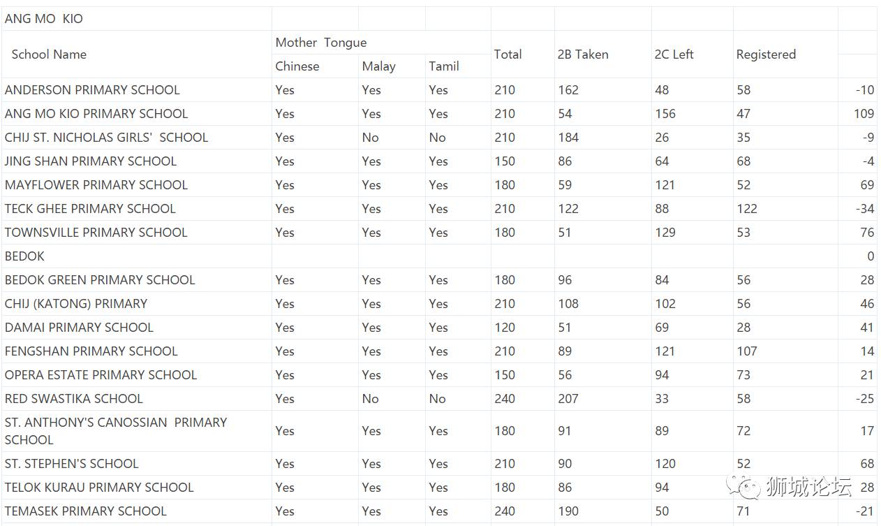Select the ST. ANTHONY'S CANOSSIAN PRIMARY SCHOOL cell
Screen dimensions: 881x526
click(116, 431)
